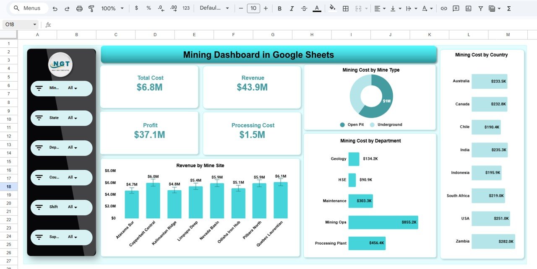The image size is (537, 269).
Task: Insert a comment from the toolbar
Action: coord(456,8)
